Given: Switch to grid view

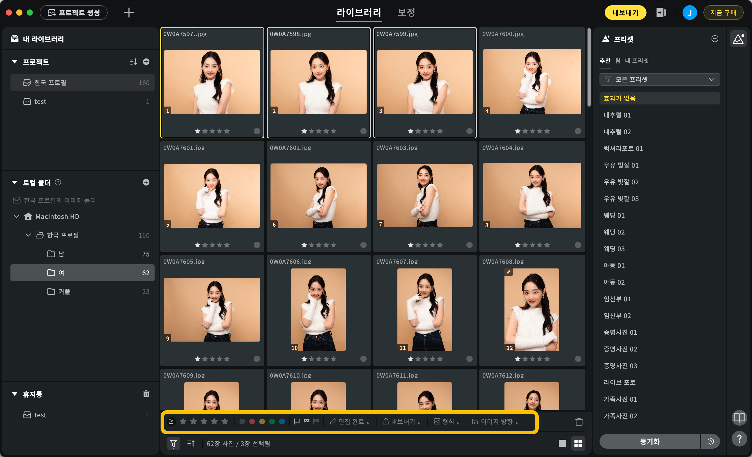Looking at the screenshot, I should pyautogui.click(x=578, y=443).
